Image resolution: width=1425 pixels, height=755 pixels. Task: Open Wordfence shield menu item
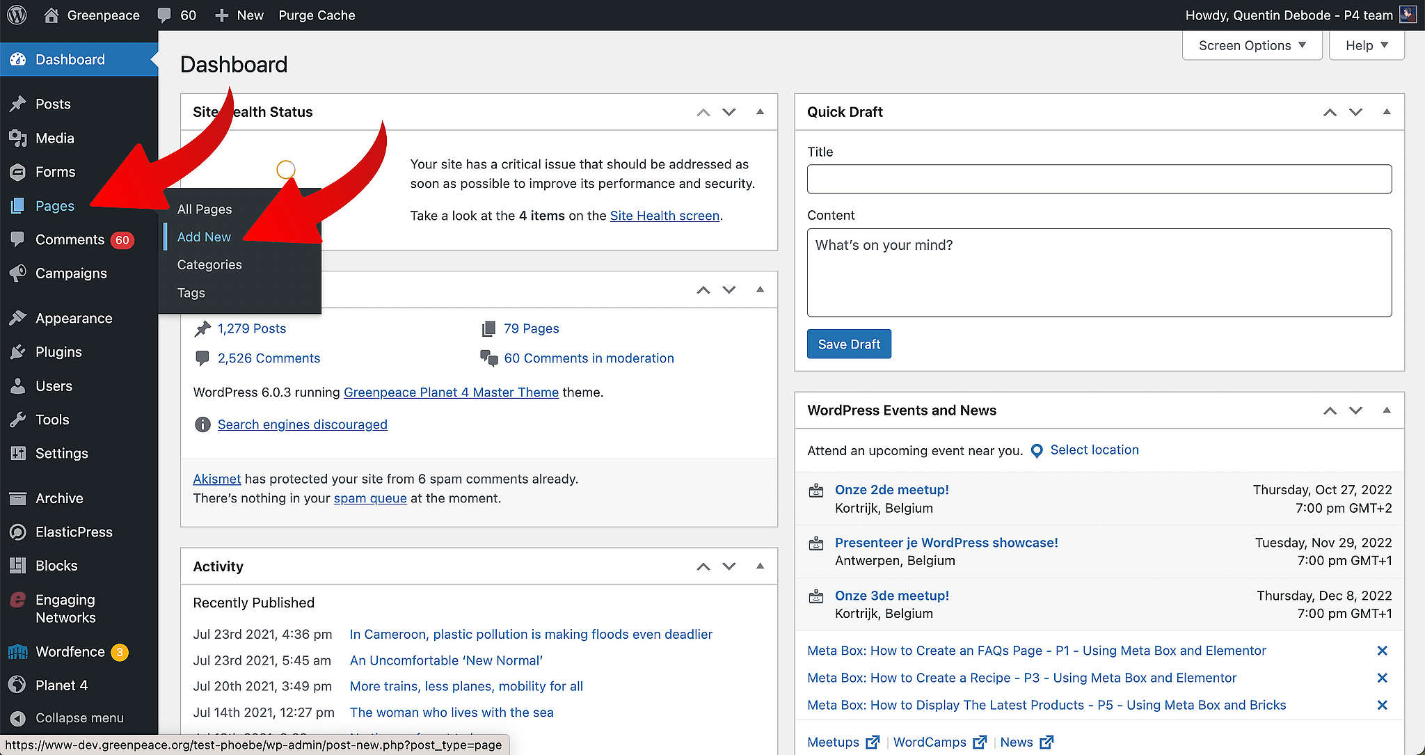coord(18,652)
